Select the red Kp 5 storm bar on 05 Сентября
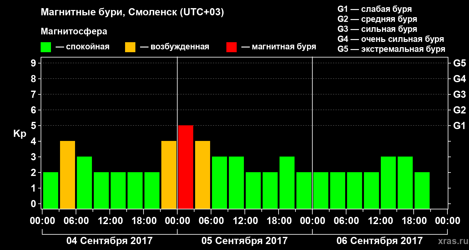 (186, 167)
